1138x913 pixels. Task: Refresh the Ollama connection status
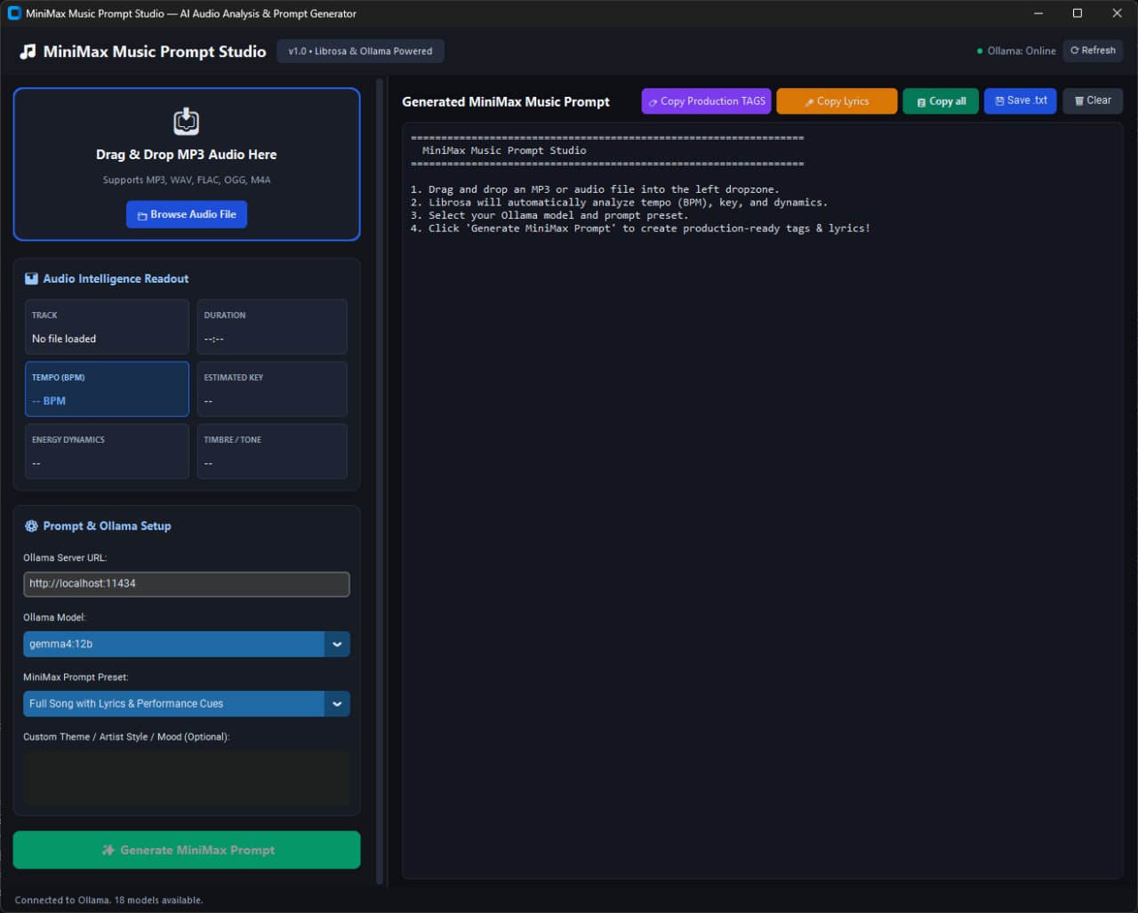click(1093, 51)
